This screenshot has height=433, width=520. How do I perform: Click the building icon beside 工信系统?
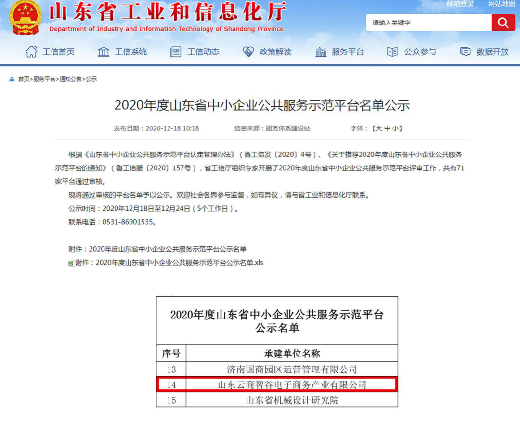click(x=104, y=51)
